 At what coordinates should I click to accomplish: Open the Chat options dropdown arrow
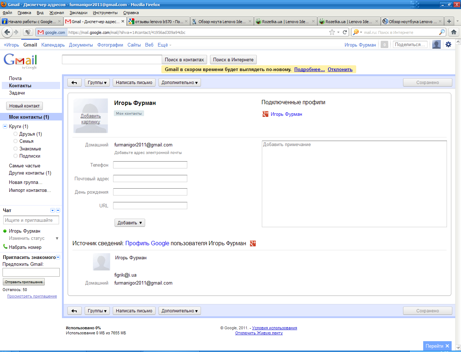pyautogui.click(x=53, y=210)
